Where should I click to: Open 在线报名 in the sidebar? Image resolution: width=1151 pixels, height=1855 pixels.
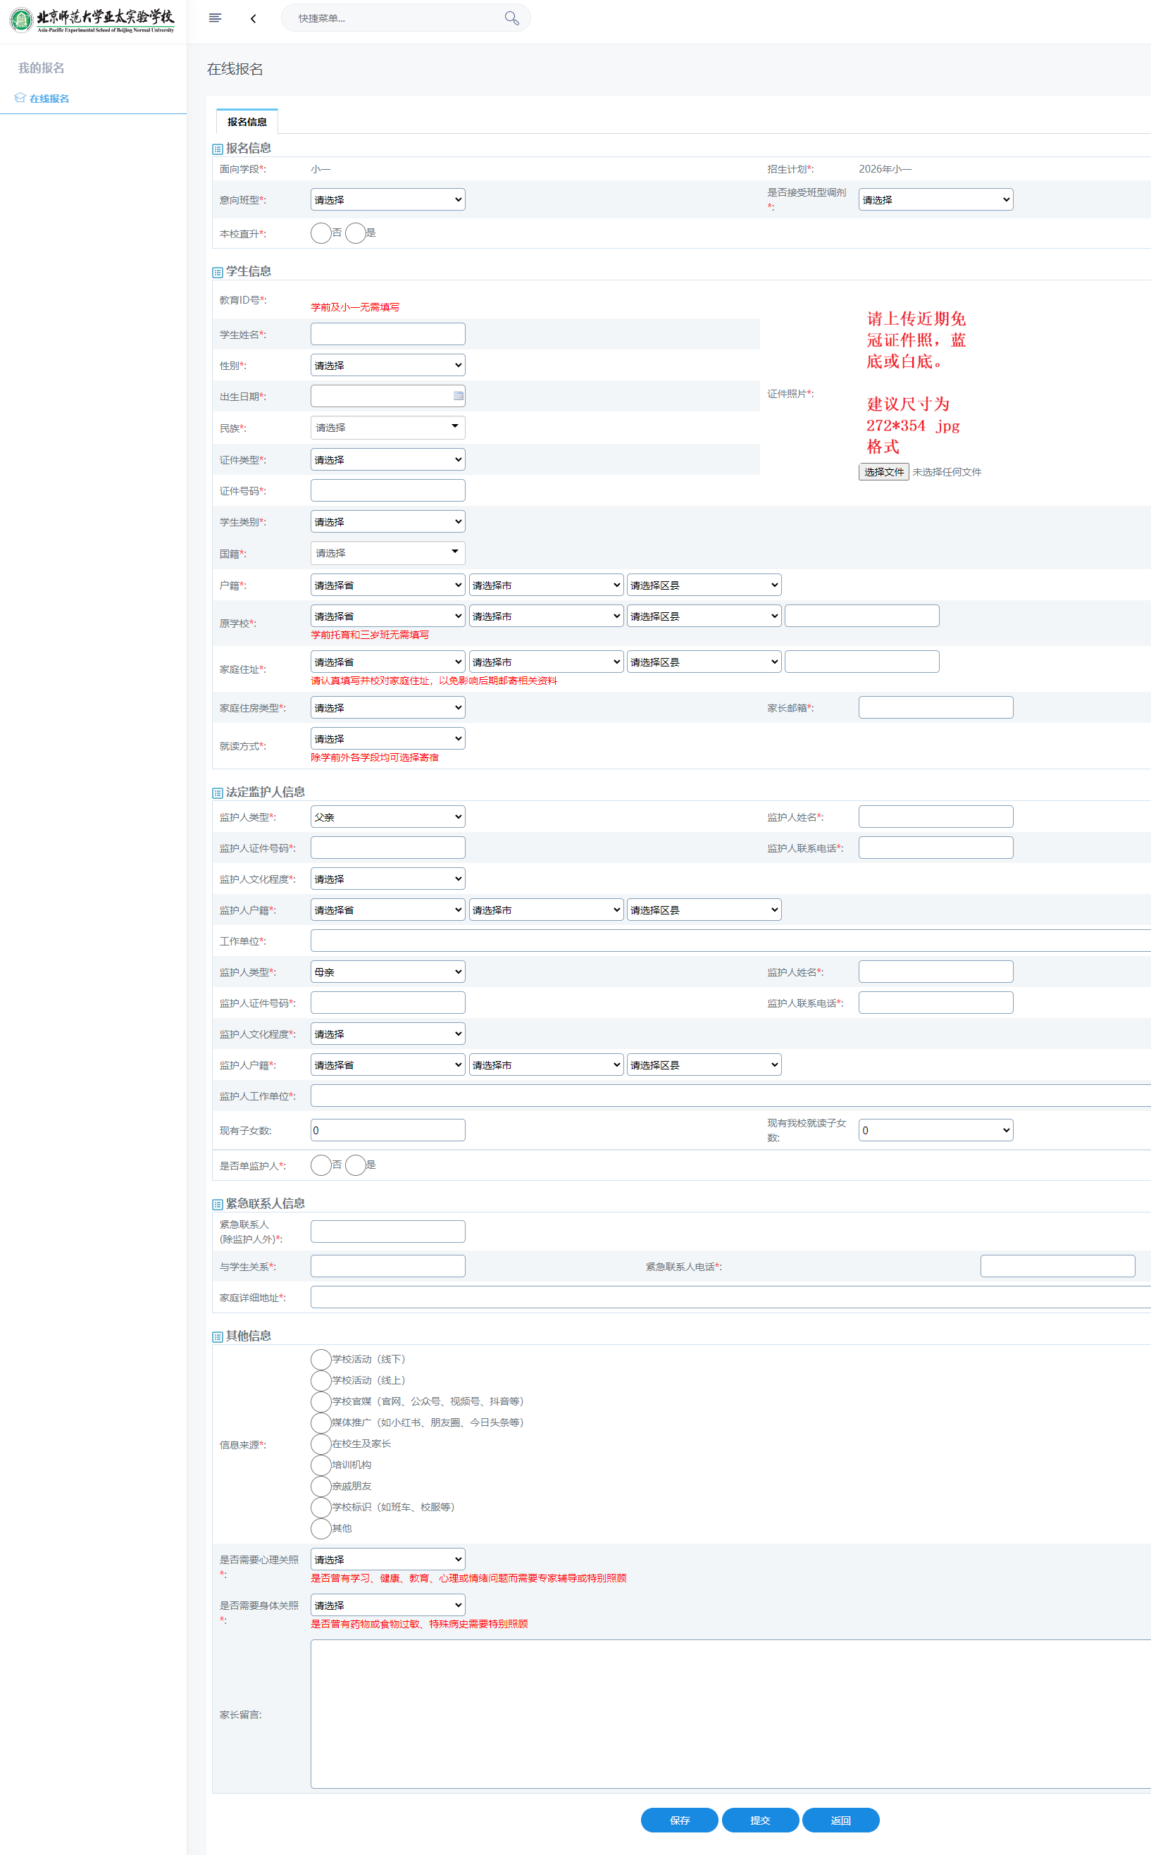tap(49, 99)
